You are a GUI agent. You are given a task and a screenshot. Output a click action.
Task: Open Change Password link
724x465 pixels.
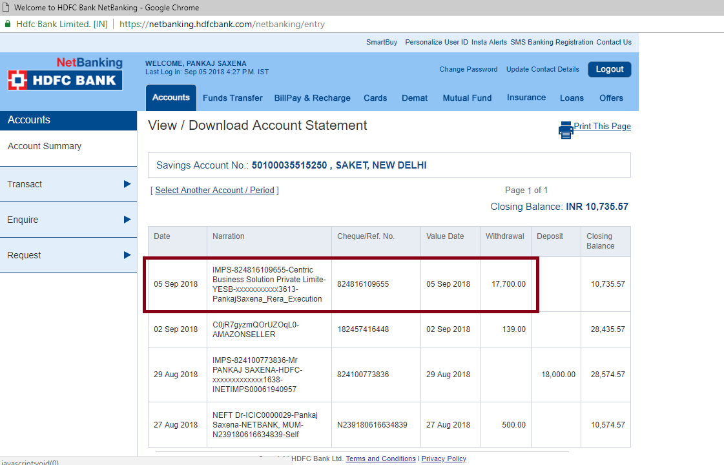coord(468,69)
